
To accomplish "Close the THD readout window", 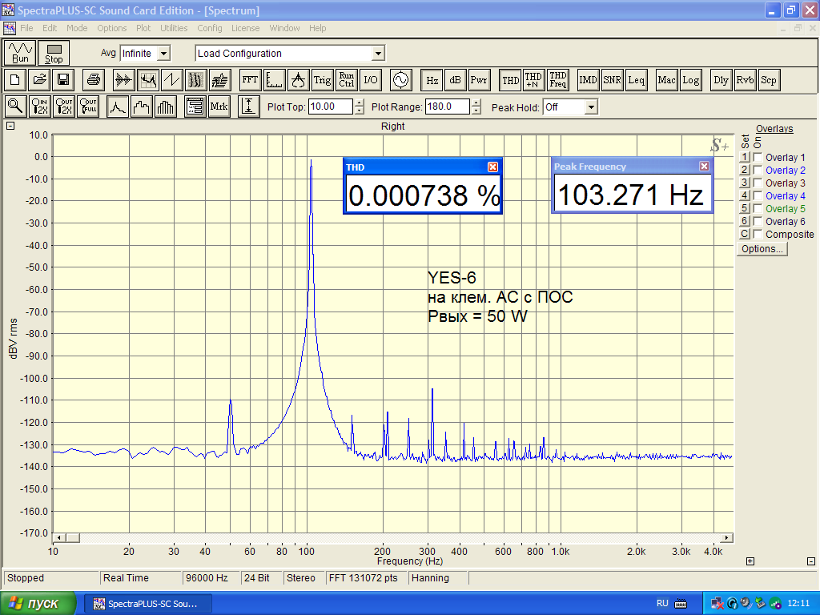I will pos(492,167).
